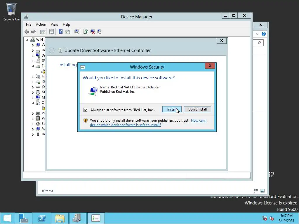Open the Action menu

click(41, 24)
